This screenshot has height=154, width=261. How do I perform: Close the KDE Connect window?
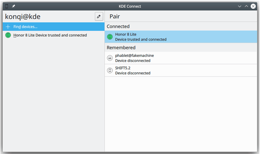pos(253,6)
